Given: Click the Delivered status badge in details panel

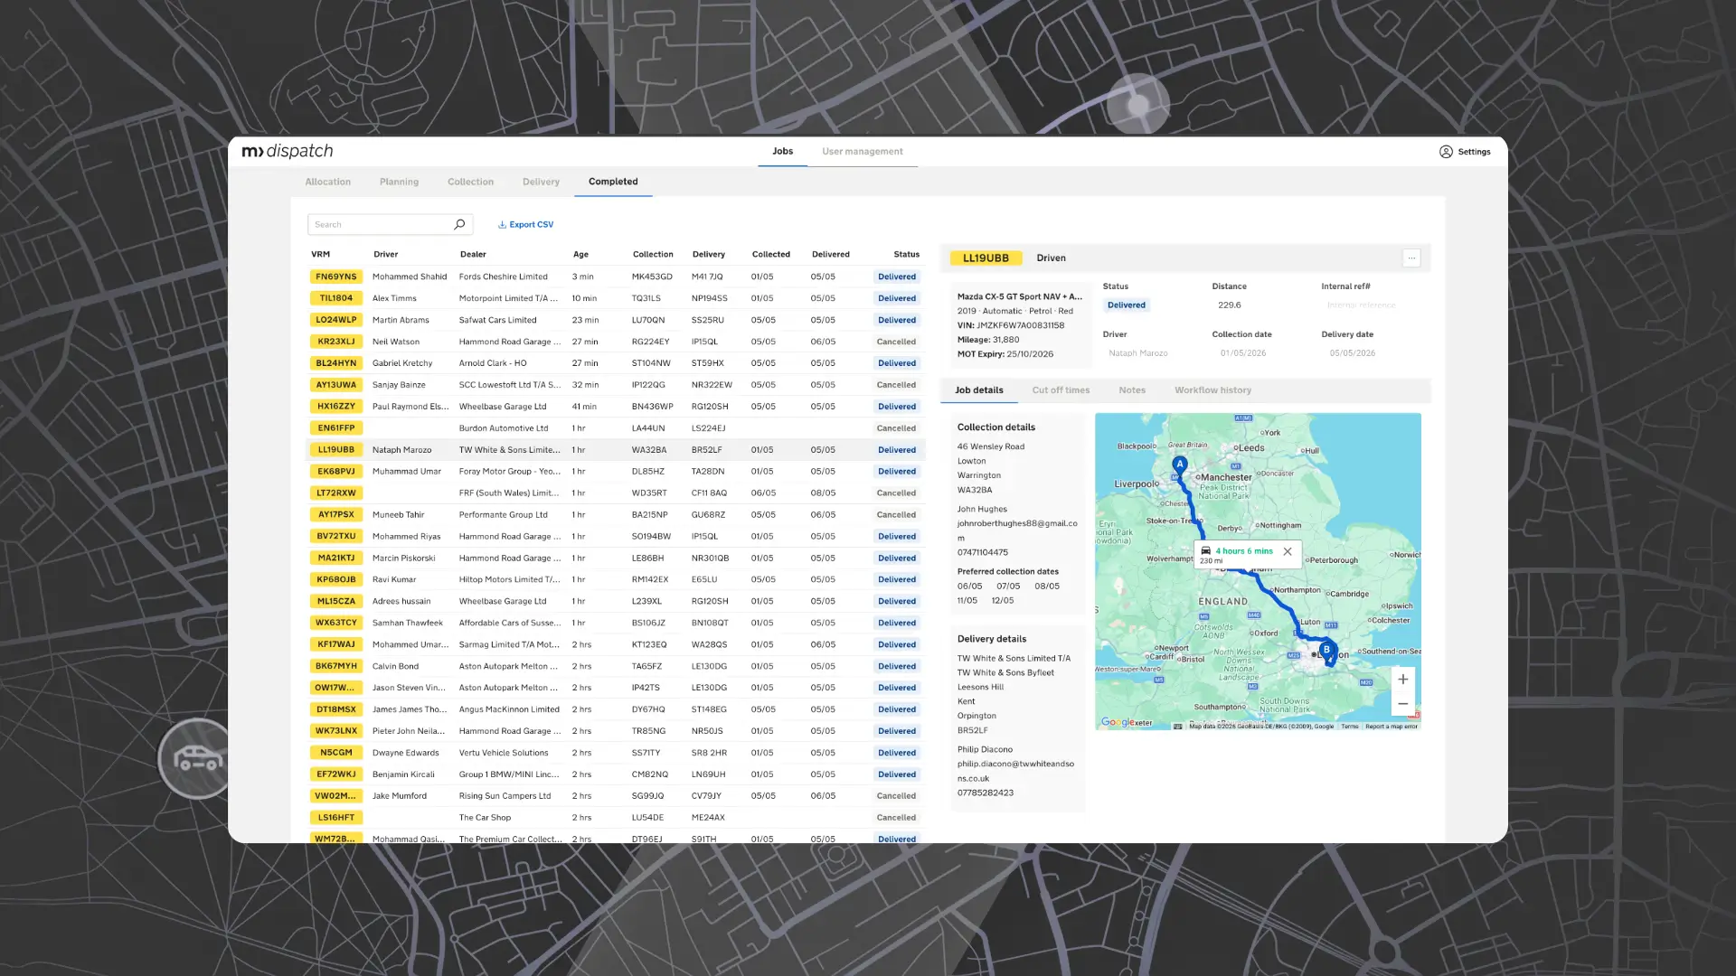Looking at the screenshot, I should (1126, 305).
